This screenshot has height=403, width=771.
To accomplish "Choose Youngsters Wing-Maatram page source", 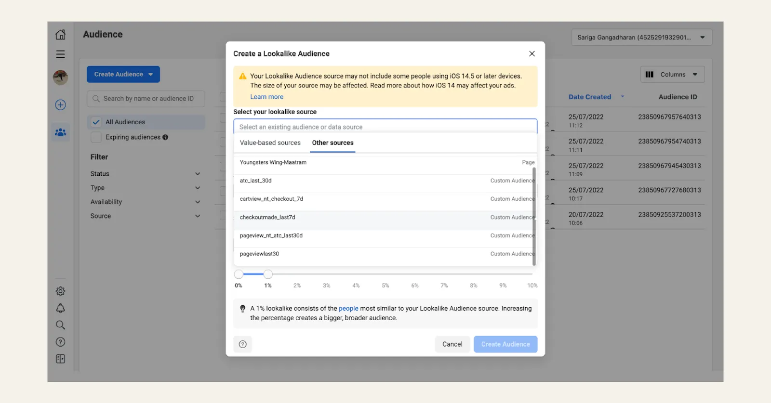I will 385,163.
